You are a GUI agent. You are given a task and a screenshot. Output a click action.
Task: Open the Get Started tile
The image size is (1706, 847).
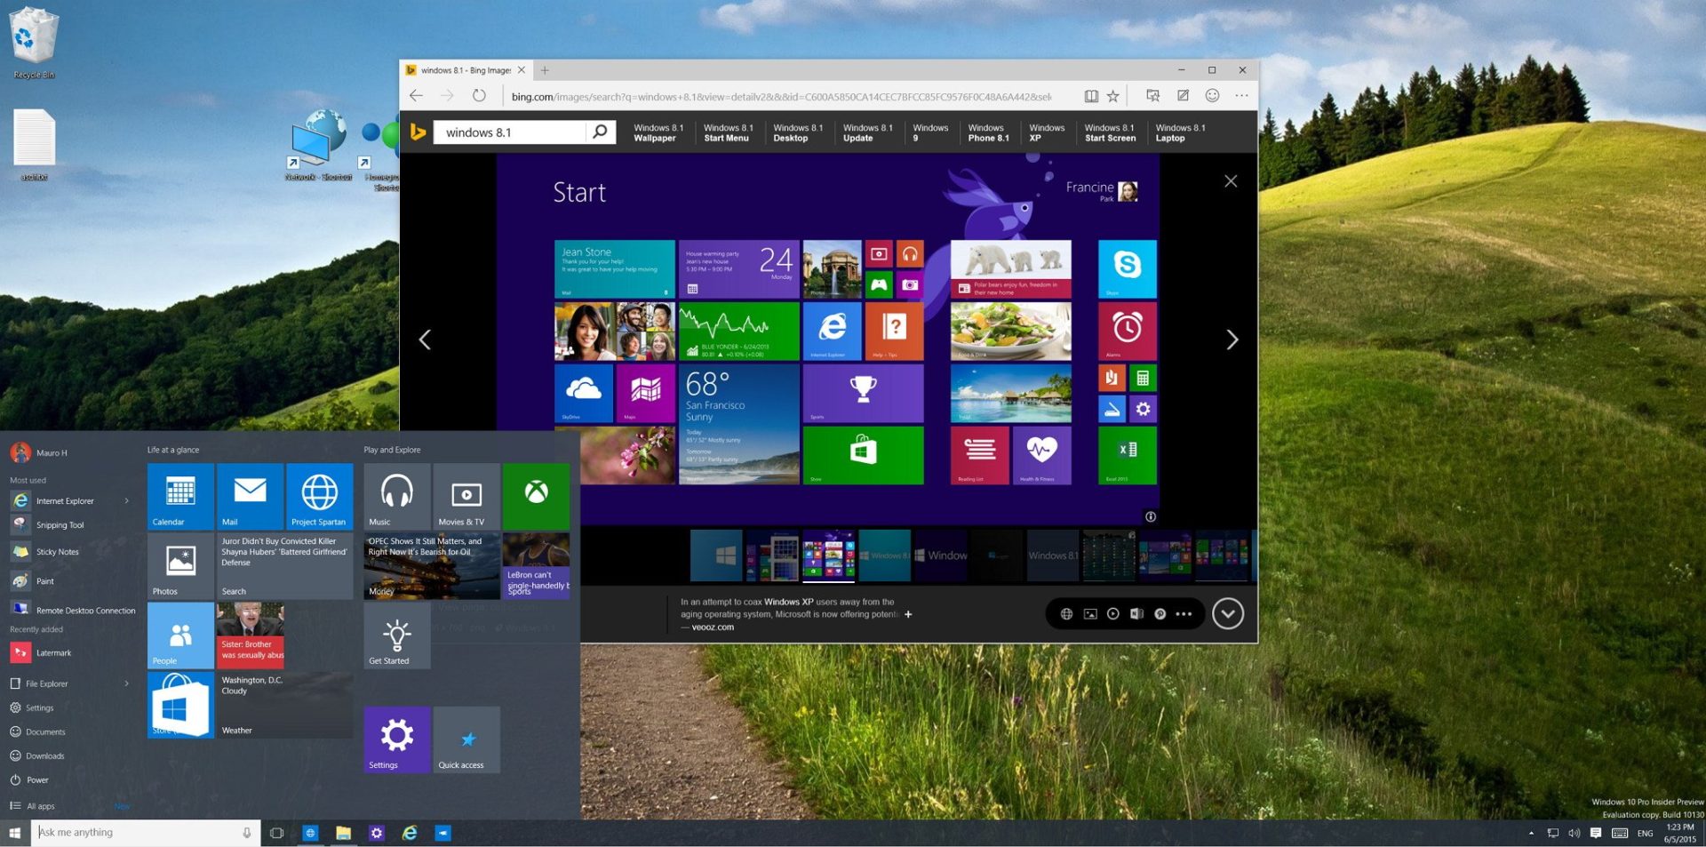click(397, 635)
